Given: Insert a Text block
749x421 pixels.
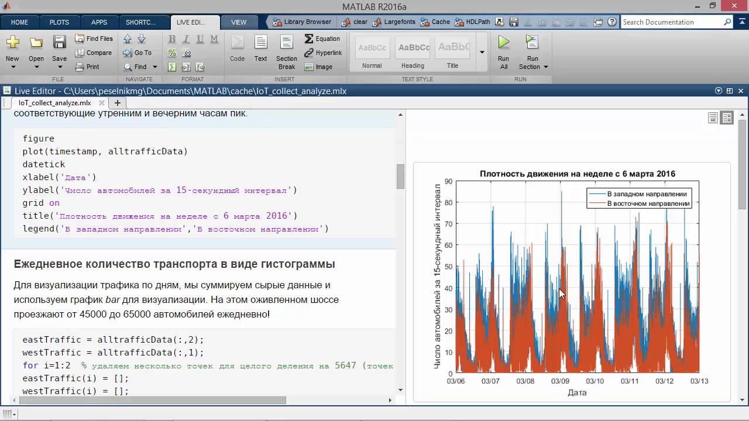Looking at the screenshot, I should click(261, 49).
